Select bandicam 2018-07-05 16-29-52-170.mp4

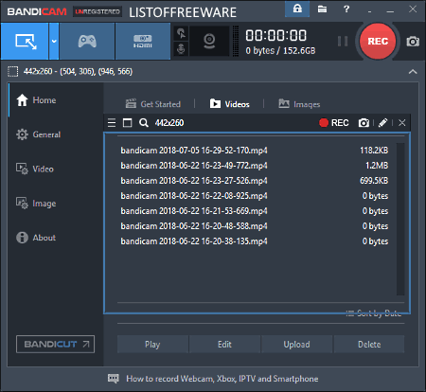(x=255, y=151)
